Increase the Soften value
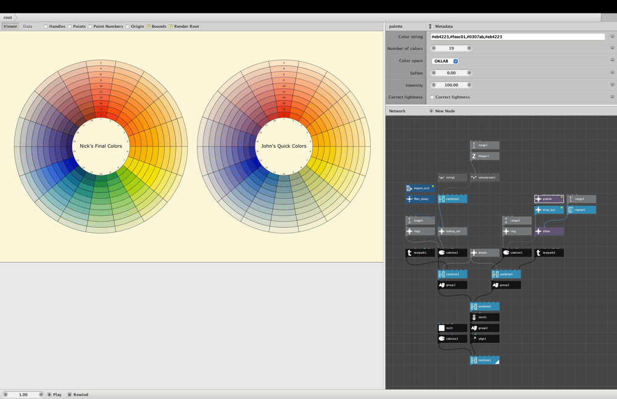 click(469, 73)
